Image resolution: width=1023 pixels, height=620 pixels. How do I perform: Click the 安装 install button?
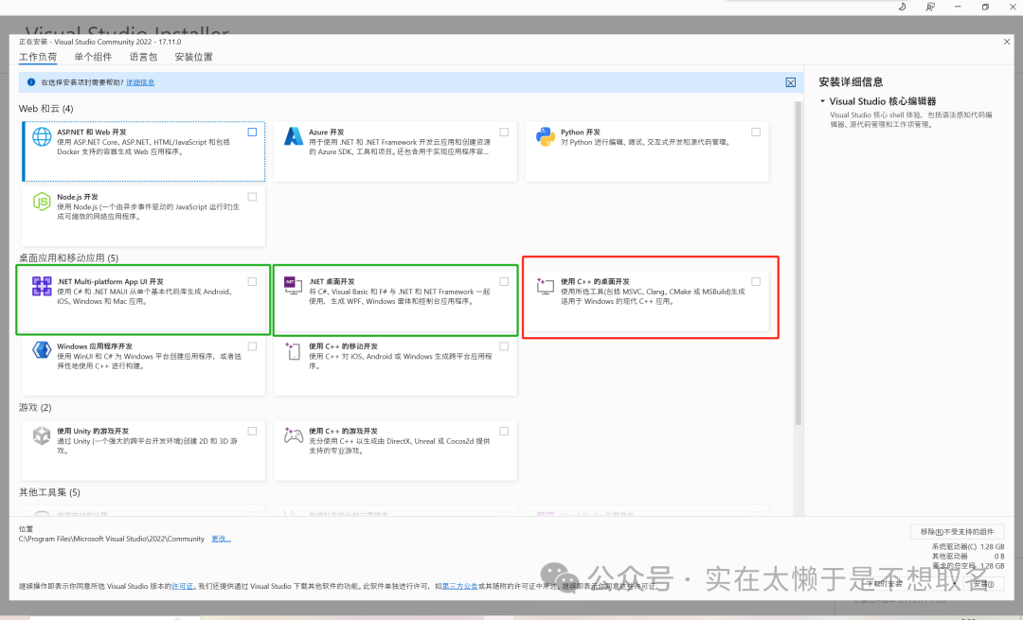983,583
